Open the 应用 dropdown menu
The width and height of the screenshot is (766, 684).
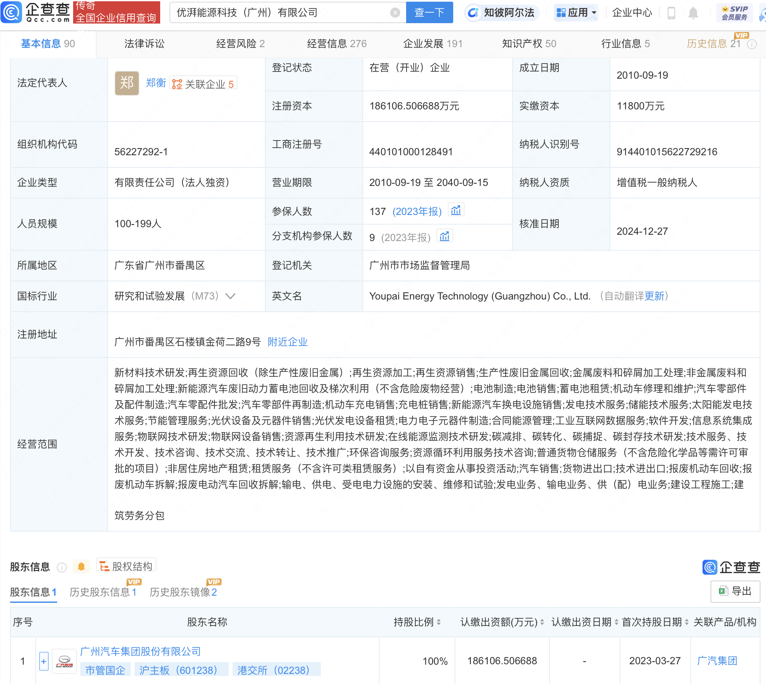point(576,13)
